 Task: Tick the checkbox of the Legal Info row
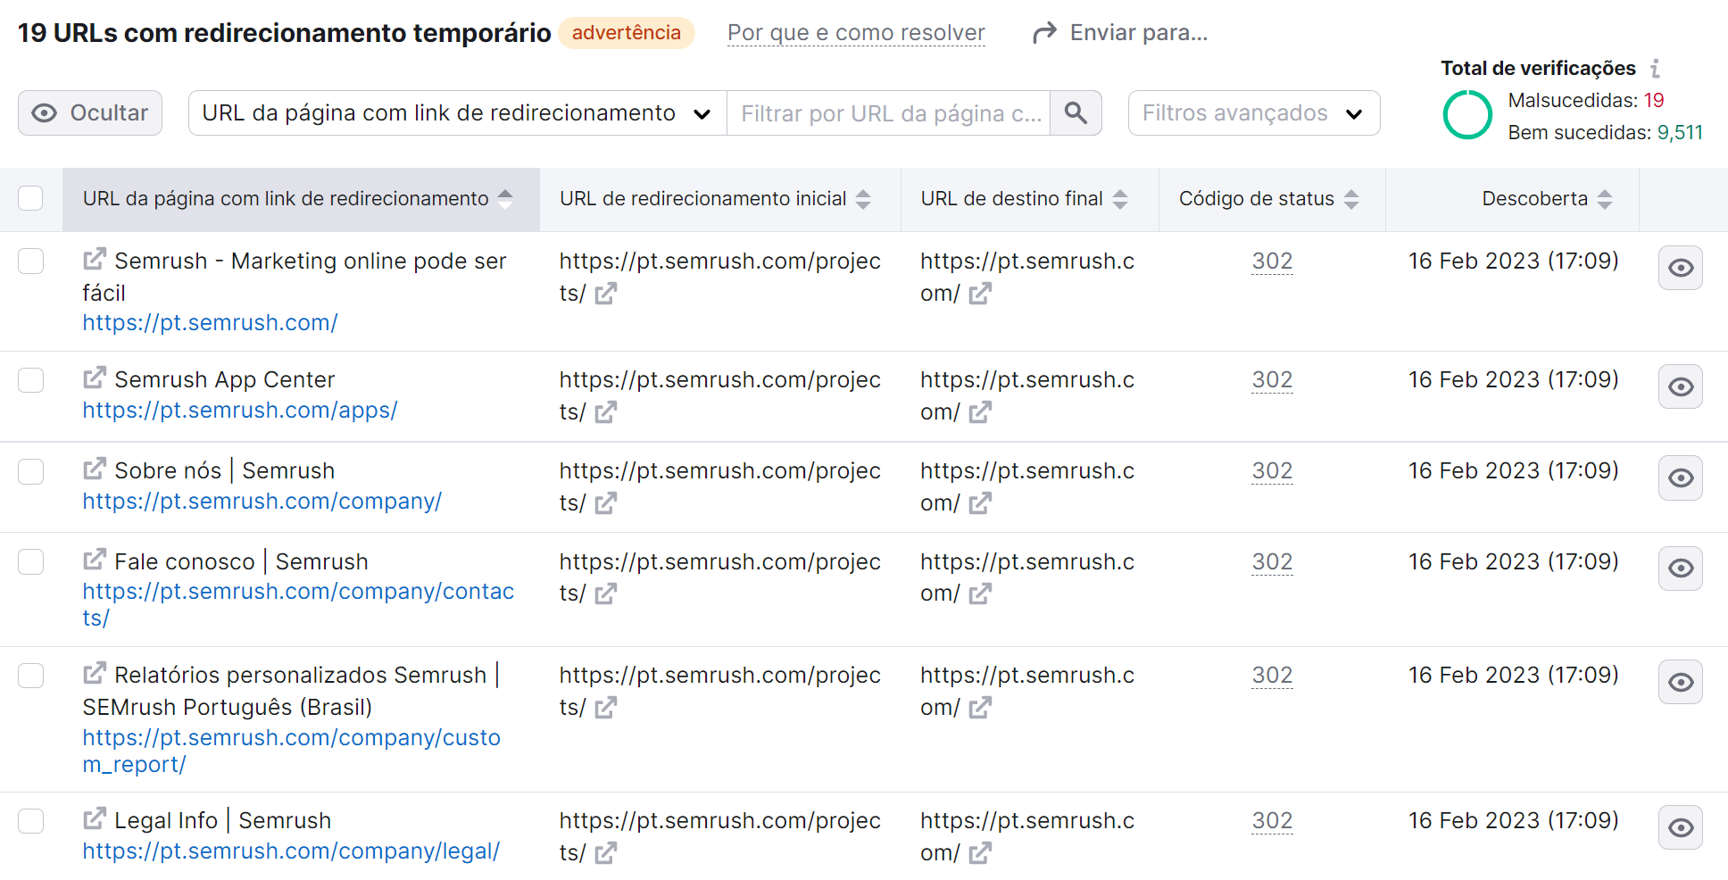[31, 821]
